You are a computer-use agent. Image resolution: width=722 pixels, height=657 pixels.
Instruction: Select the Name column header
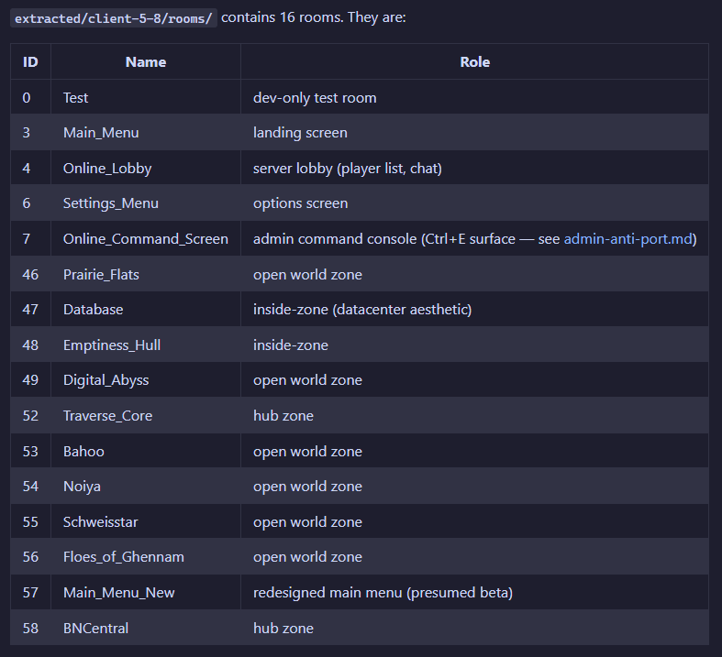(146, 62)
